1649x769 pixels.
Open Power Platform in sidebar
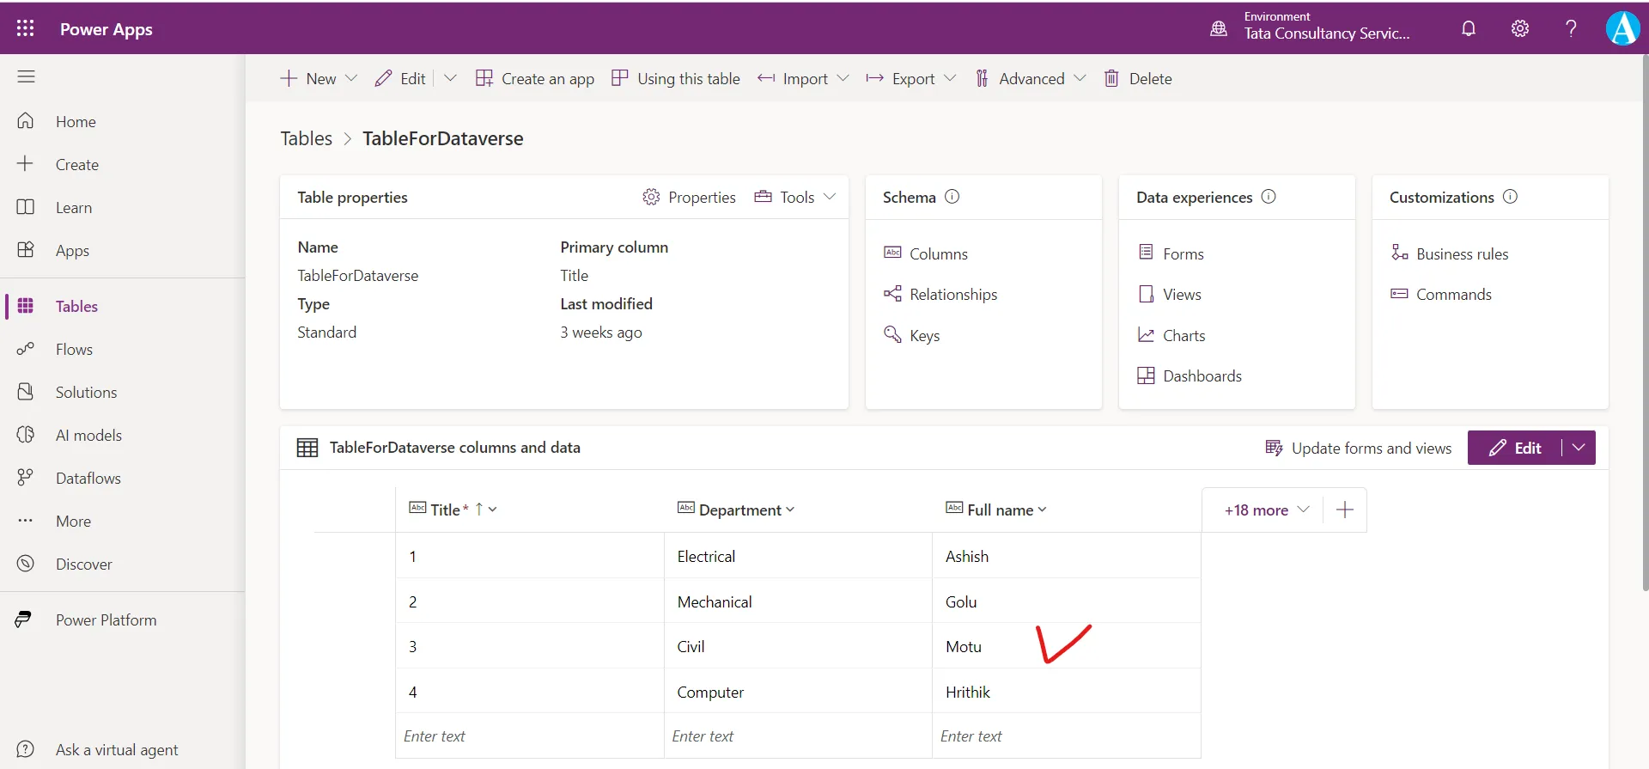123,619
